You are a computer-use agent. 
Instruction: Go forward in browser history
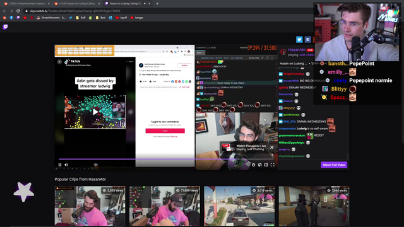tap(11, 11)
